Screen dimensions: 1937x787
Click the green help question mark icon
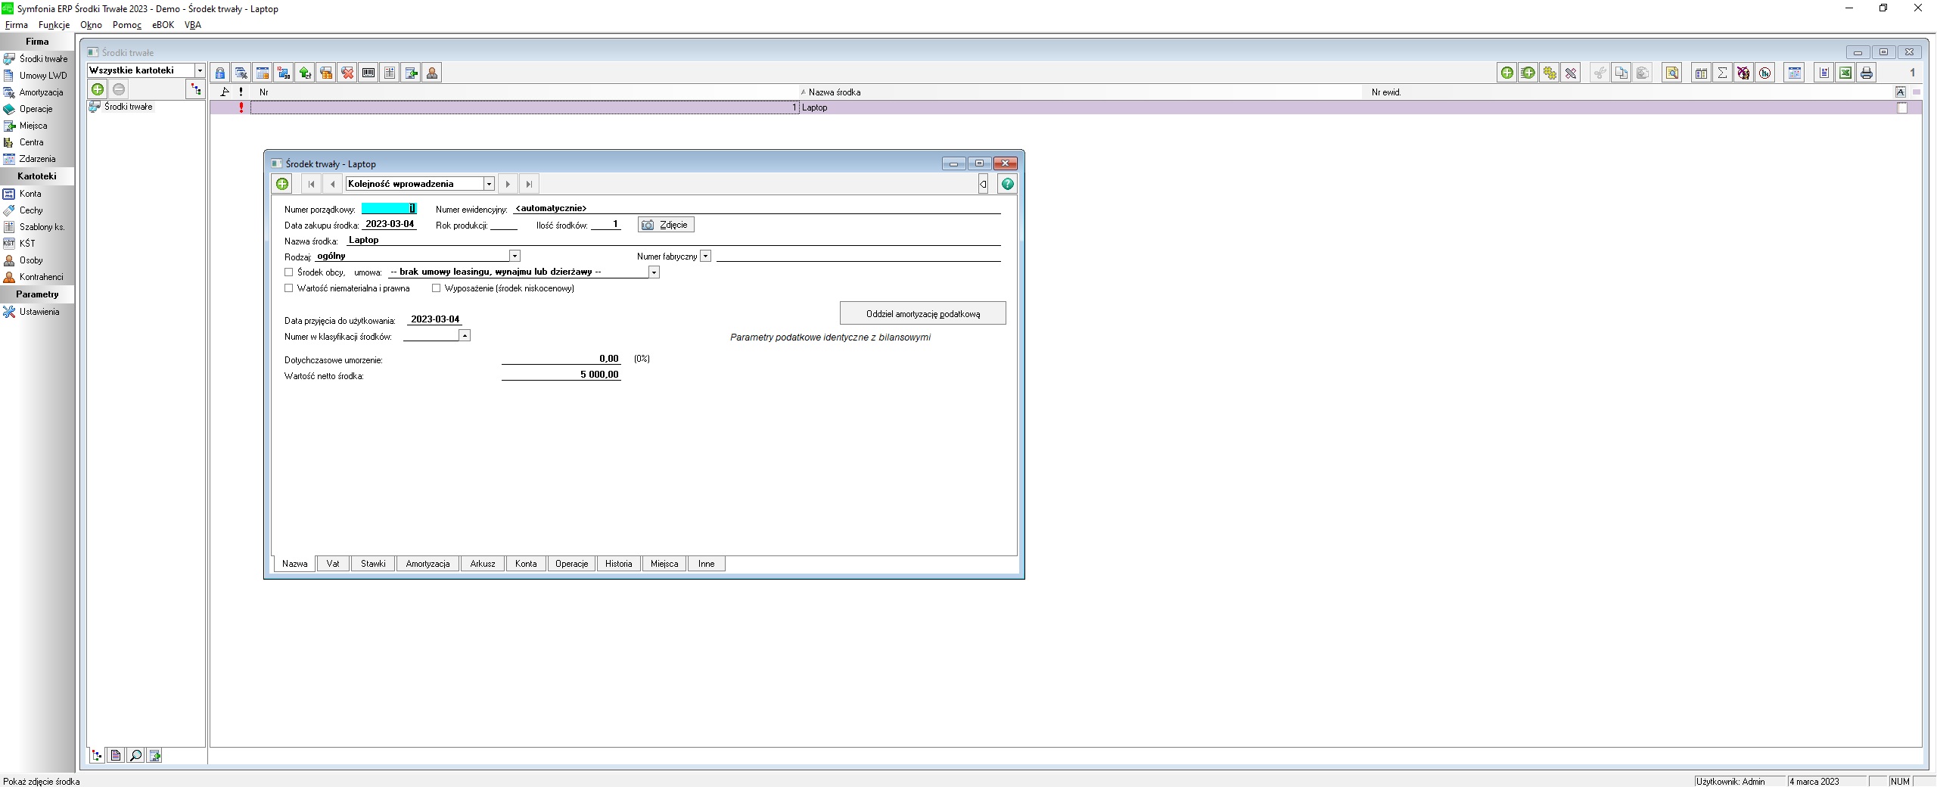[x=1007, y=184]
